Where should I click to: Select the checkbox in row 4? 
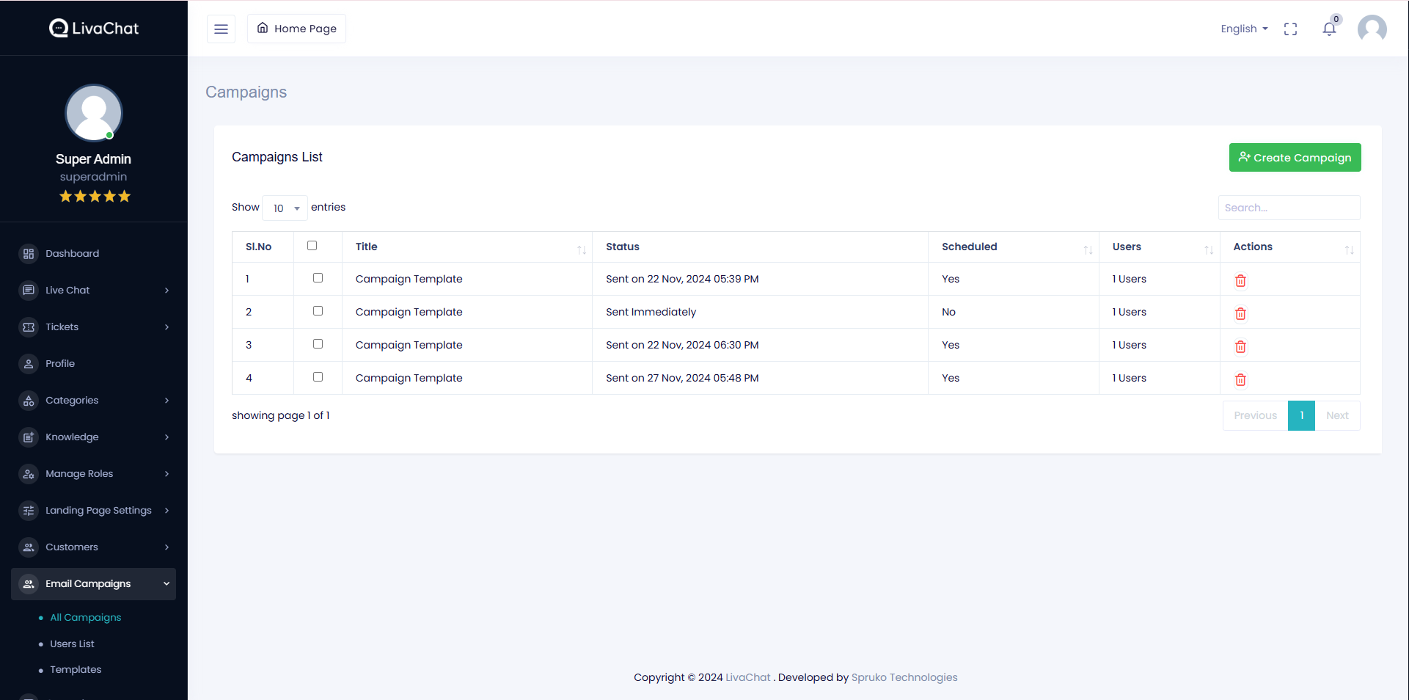[x=318, y=377]
